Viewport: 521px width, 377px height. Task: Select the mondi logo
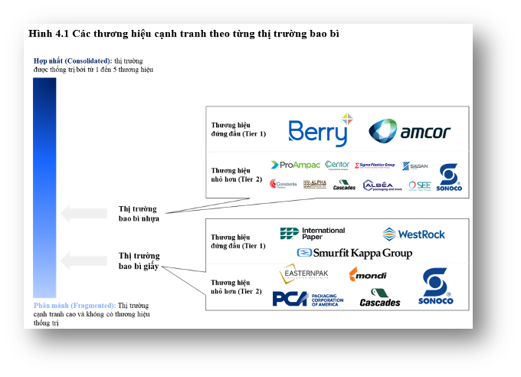(x=369, y=275)
